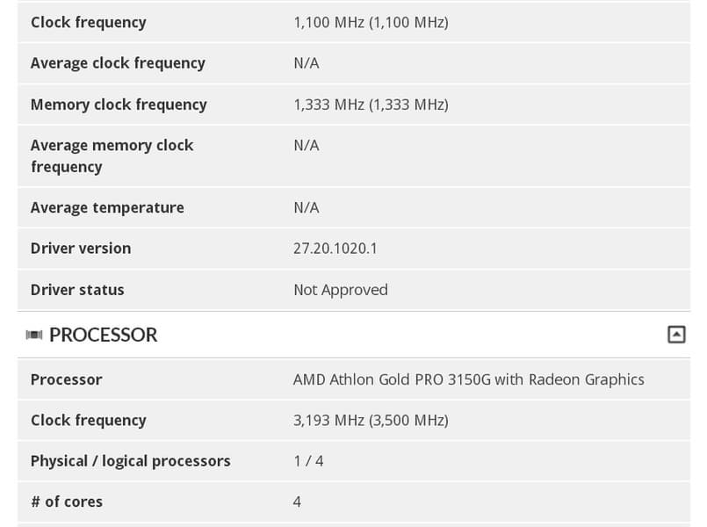The width and height of the screenshot is (707, 527).
Task: Collapse the PROCESSOR section
Action: (x=675, y=335)
